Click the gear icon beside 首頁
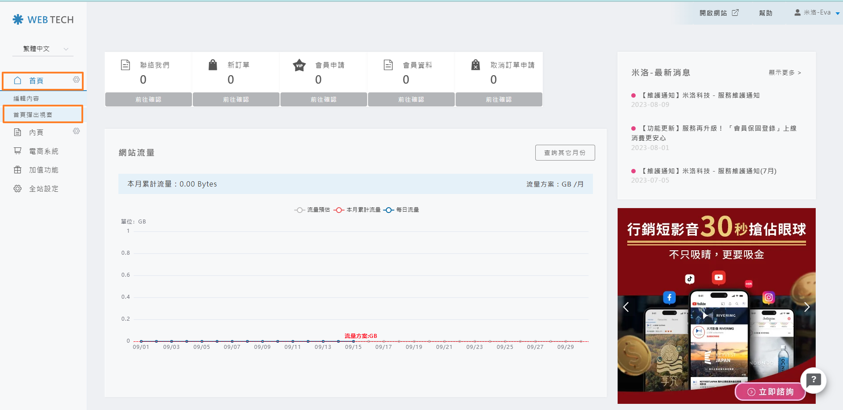 (x=76, y=80)
